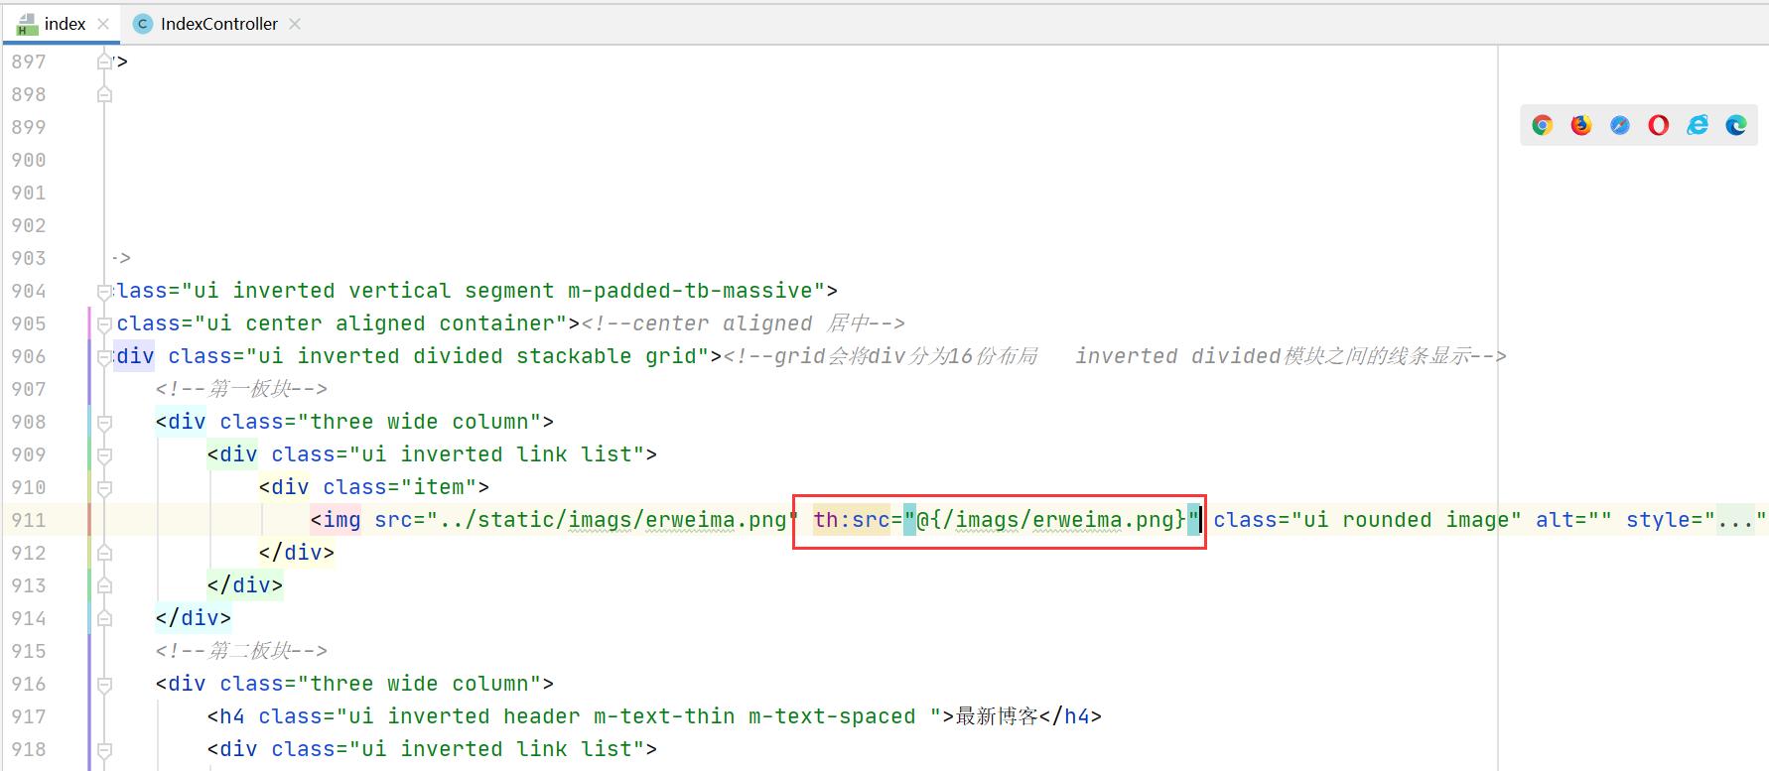Screen dimensions: 1769x771
Task: Switch to the IndexController editor tab
Action: pyautogui.click(x=218, y=24)
